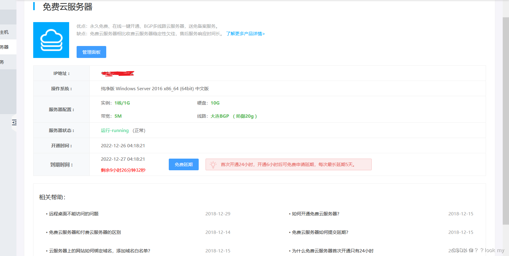The width and height of the screenshot is (509, 256).
Task: Click the 优点 advantages description line
Action: (x=148, y=26)
